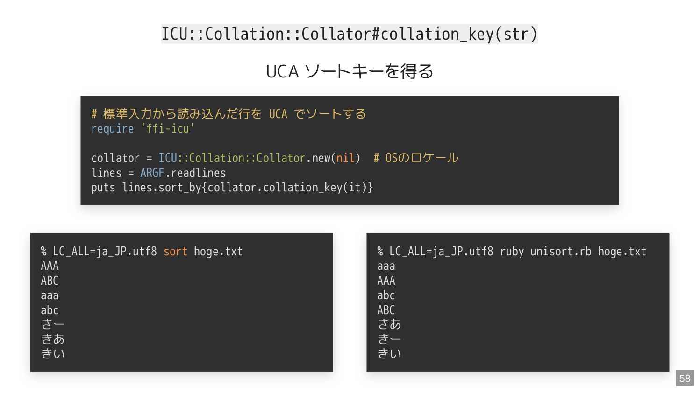Screen dimensions: 700x393
Task: Click the orange sort keyword in the shell command
Action: click(175, 252)
